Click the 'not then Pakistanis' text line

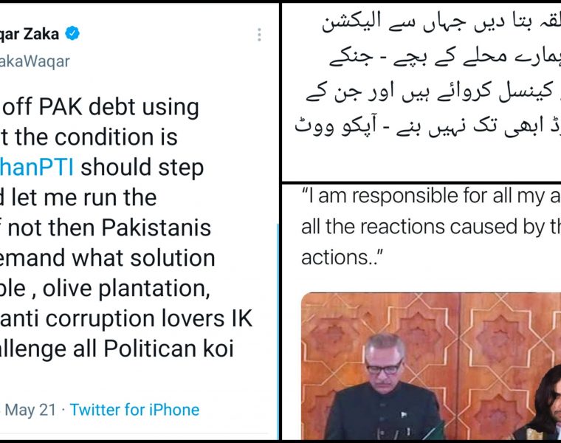(x=106, y=228)
